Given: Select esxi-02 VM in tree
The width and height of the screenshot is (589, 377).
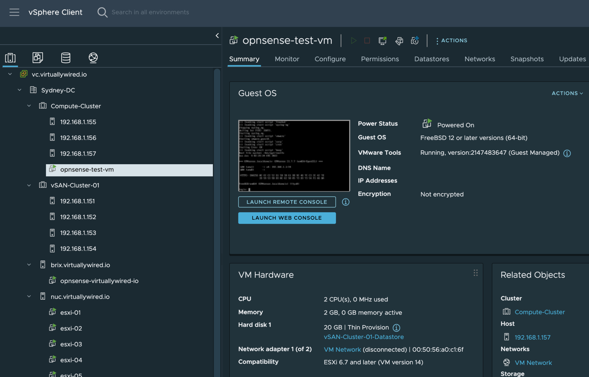Looking at the screenshot, I should 71,328.
